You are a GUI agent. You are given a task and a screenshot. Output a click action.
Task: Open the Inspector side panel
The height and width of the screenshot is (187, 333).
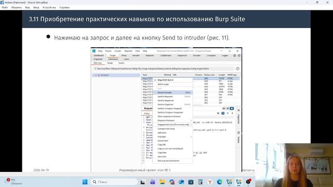coord(238,117)
